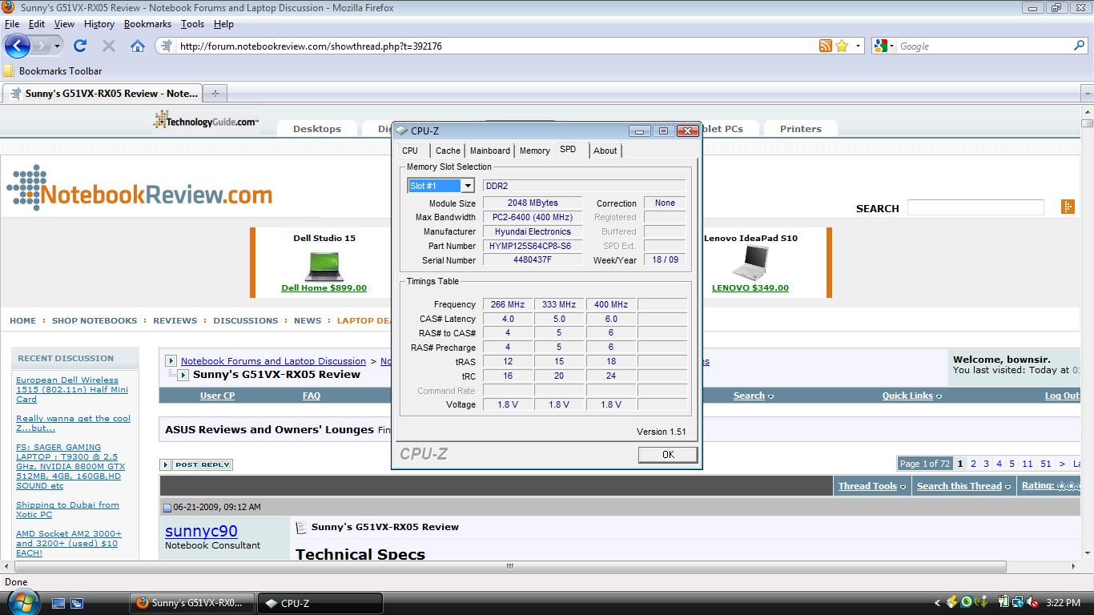
Task: Click the Printers tab on TechnologyGuide bar
Action: pos(800,129)
